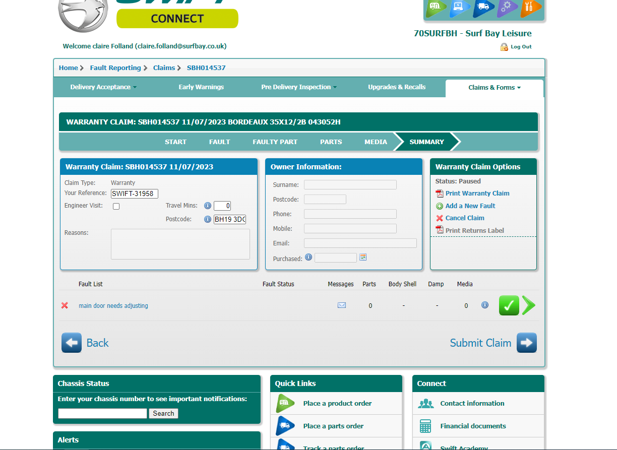
Task: Go to the FAULT step
Action: [220, 142]
